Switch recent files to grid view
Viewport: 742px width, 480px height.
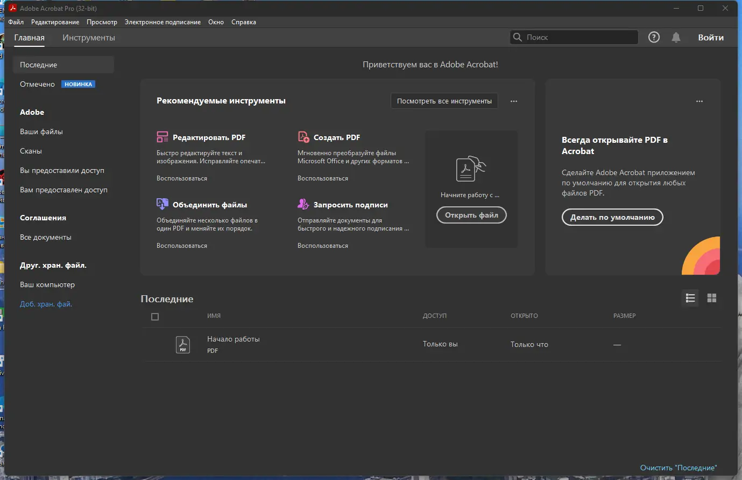coord(712,298)
